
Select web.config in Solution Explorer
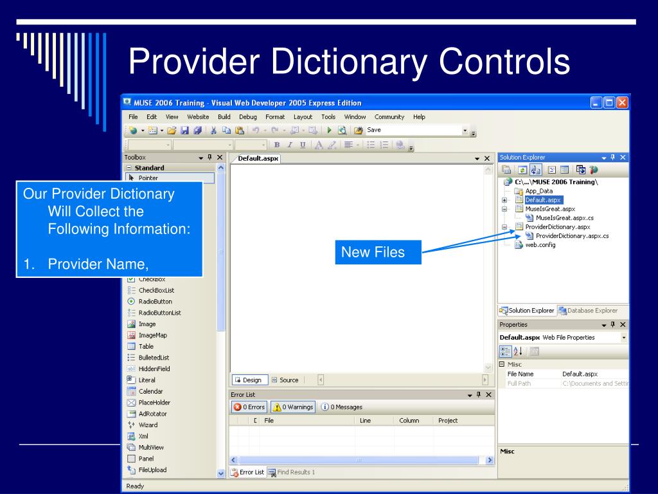click(x=540, y=245)
